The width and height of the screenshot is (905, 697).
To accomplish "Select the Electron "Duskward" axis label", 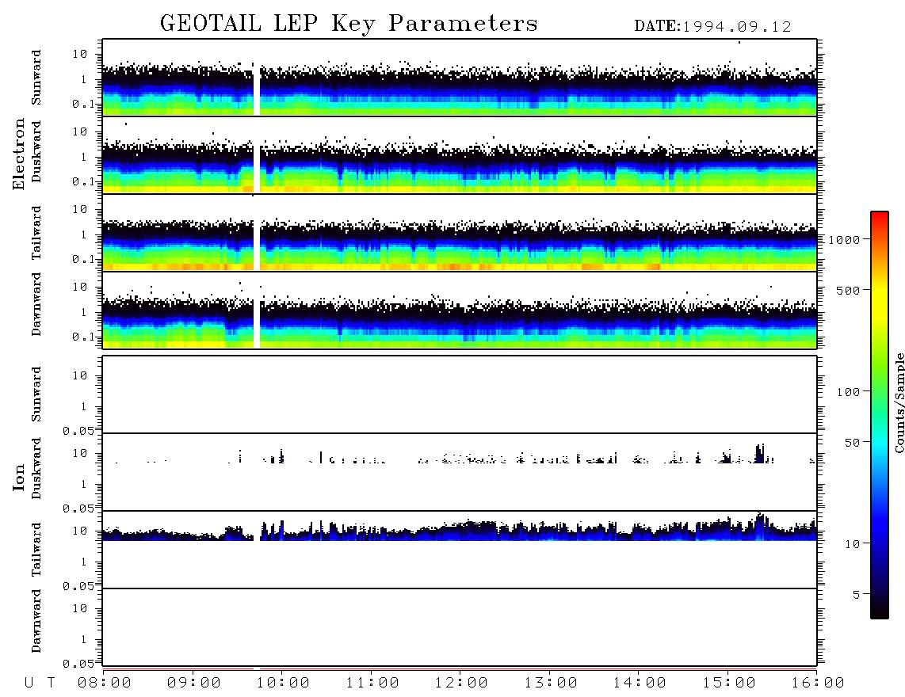I will pyautogui.click(x=36, y=151).
